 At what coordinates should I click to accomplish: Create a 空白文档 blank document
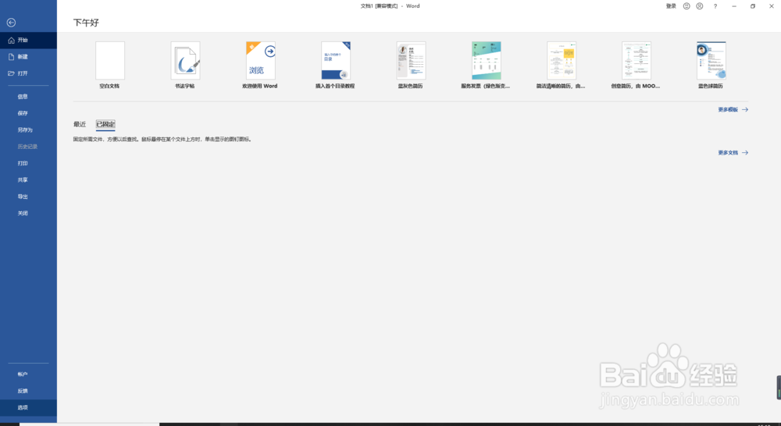click(x=110, y=66)
